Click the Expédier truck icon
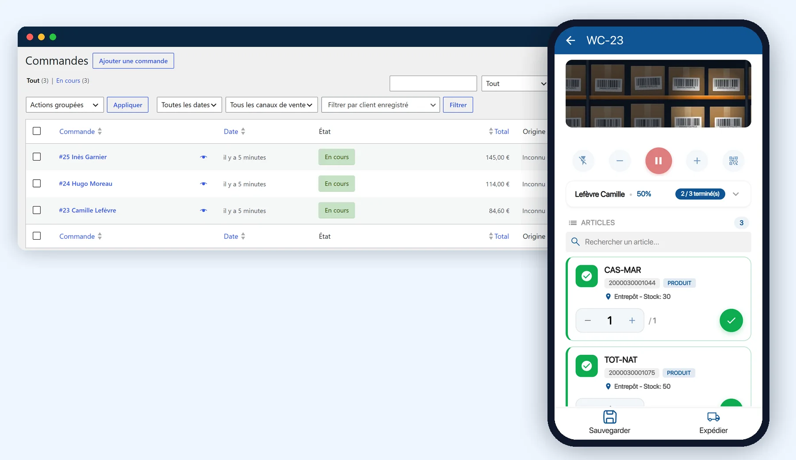 click(713, 417)
